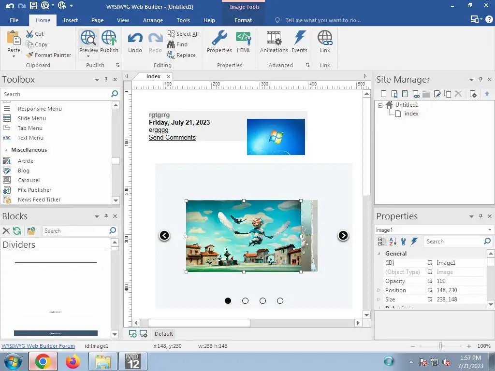
Task: Open the WYSIWYG Web Builder Forum link
Action: coord(38,346)
